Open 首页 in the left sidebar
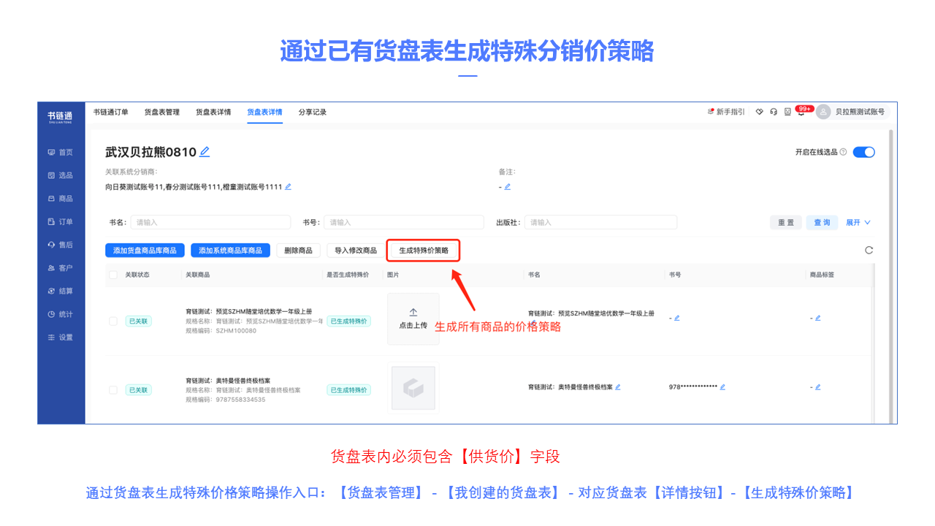This screenshot has width=935, height=526. pos(61,152)
